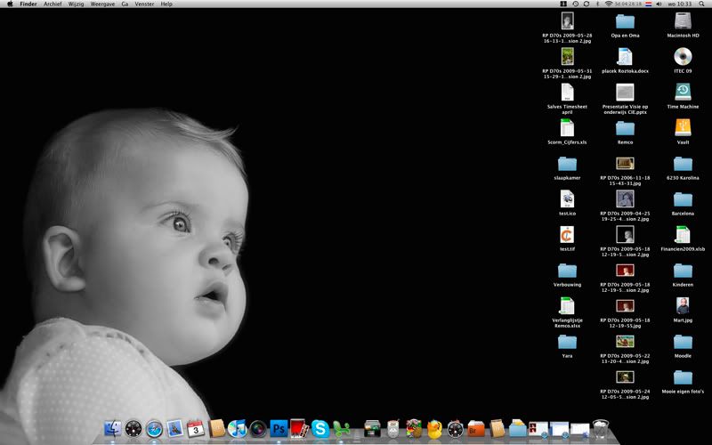
Task: Select photo RP D70s 2009-04-25 19-25
Action: click(625, 198)
